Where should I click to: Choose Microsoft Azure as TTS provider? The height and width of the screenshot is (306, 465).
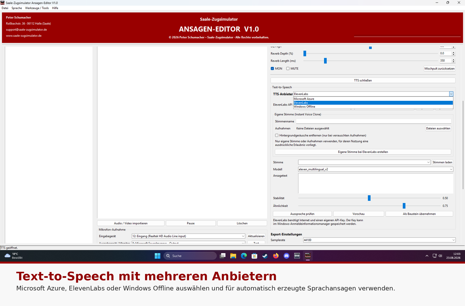click(x=373, y=99)
